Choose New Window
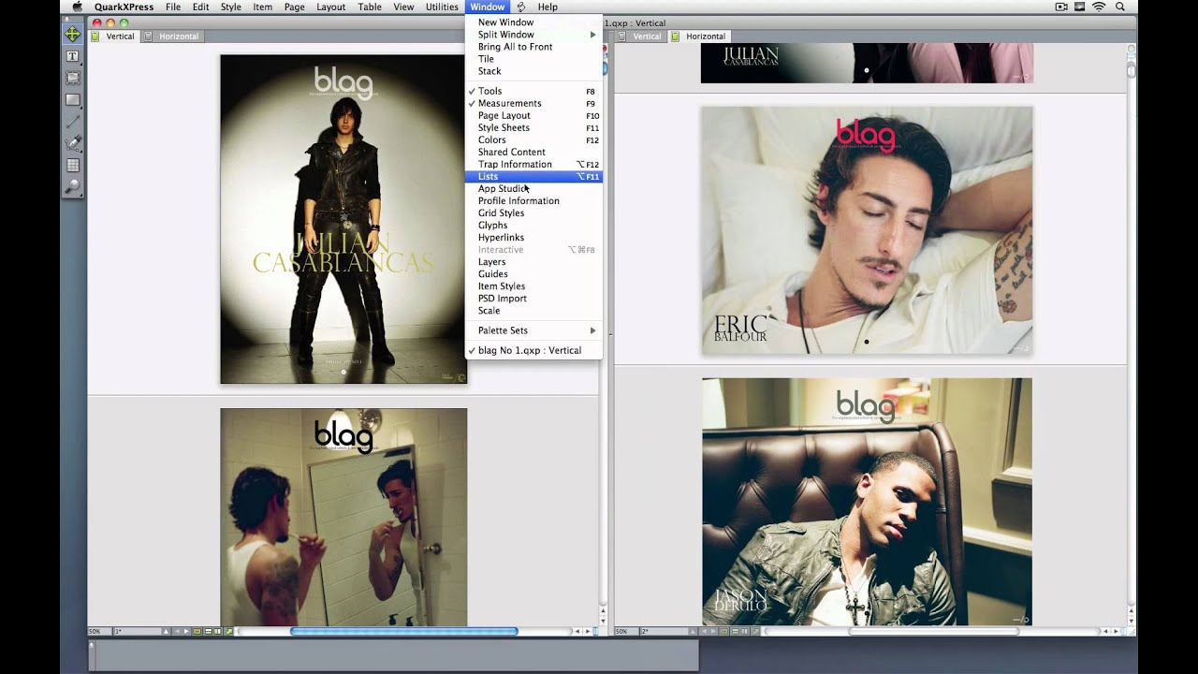This screenshot has width=1198, height=674. tap(533, 22)
